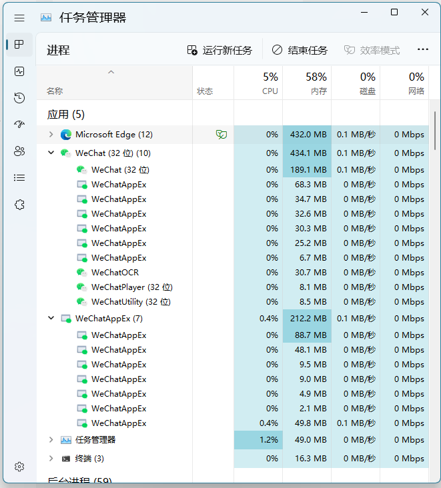441x488 pixels.
Task: Open App history page in sidebar
Action: (19, 98)
